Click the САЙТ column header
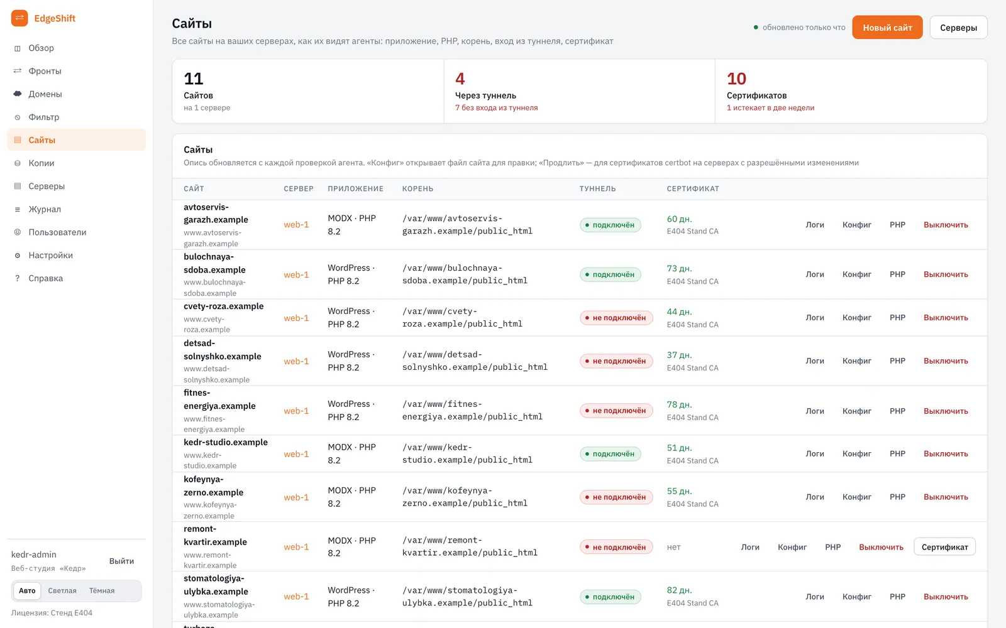The height and width of the screenshot is (628, 1006). click(194, 189)
